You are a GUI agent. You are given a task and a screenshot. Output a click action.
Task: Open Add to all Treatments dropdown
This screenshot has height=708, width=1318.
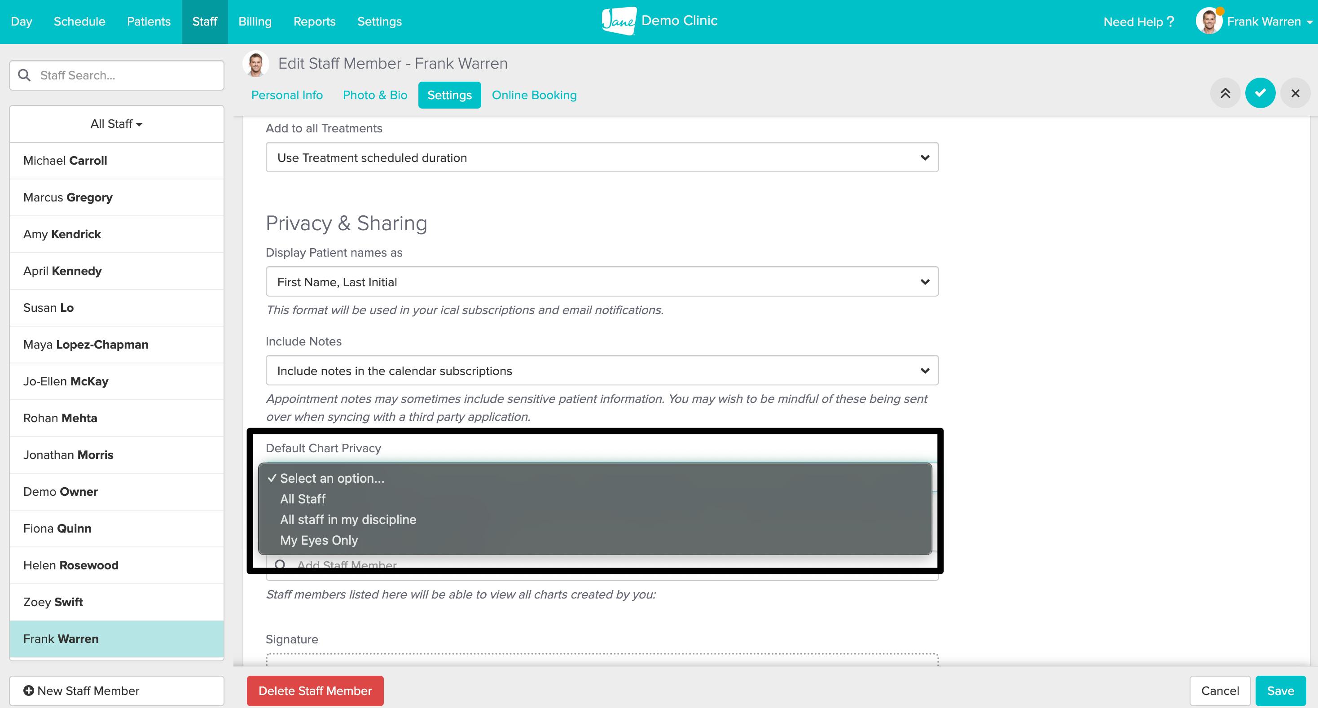(x=602, y=157)
